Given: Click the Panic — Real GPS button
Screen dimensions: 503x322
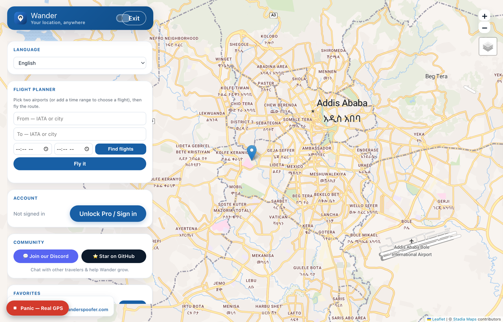Looking at the screenshot, I should pos(38,308).
